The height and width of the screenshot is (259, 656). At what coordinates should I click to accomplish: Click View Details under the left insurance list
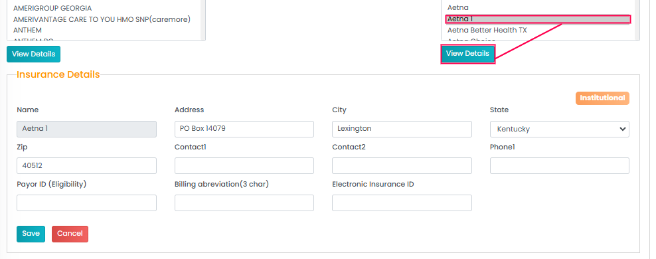point(33,54)
